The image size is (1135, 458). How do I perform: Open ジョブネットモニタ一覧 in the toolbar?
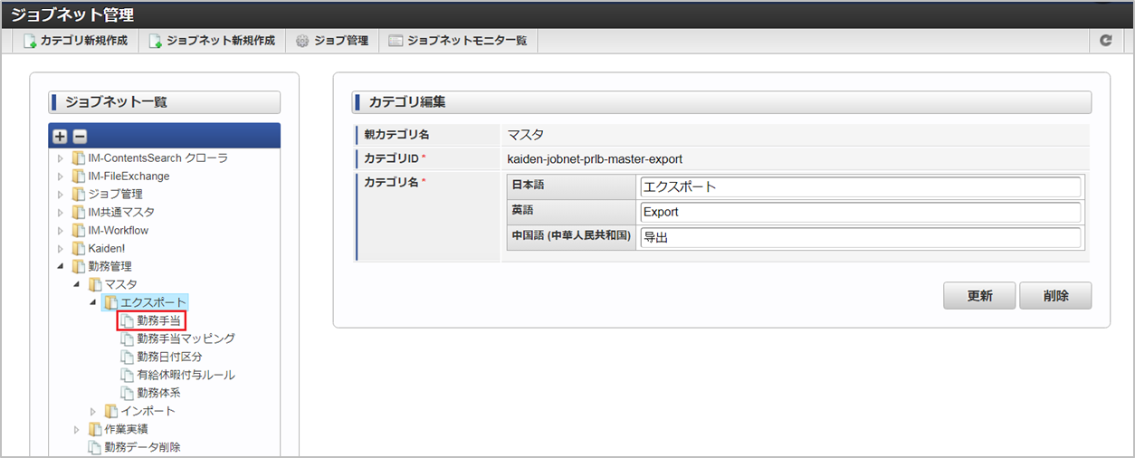pos(458,41)
